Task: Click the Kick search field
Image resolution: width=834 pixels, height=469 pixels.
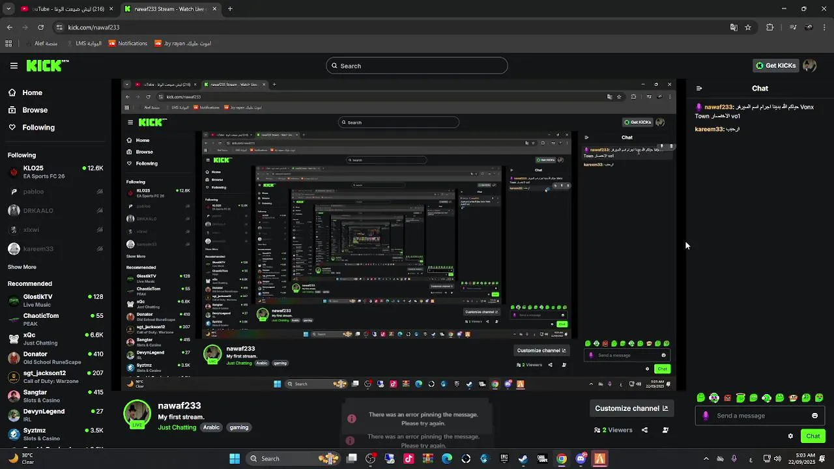Action: tap(417, 66)
